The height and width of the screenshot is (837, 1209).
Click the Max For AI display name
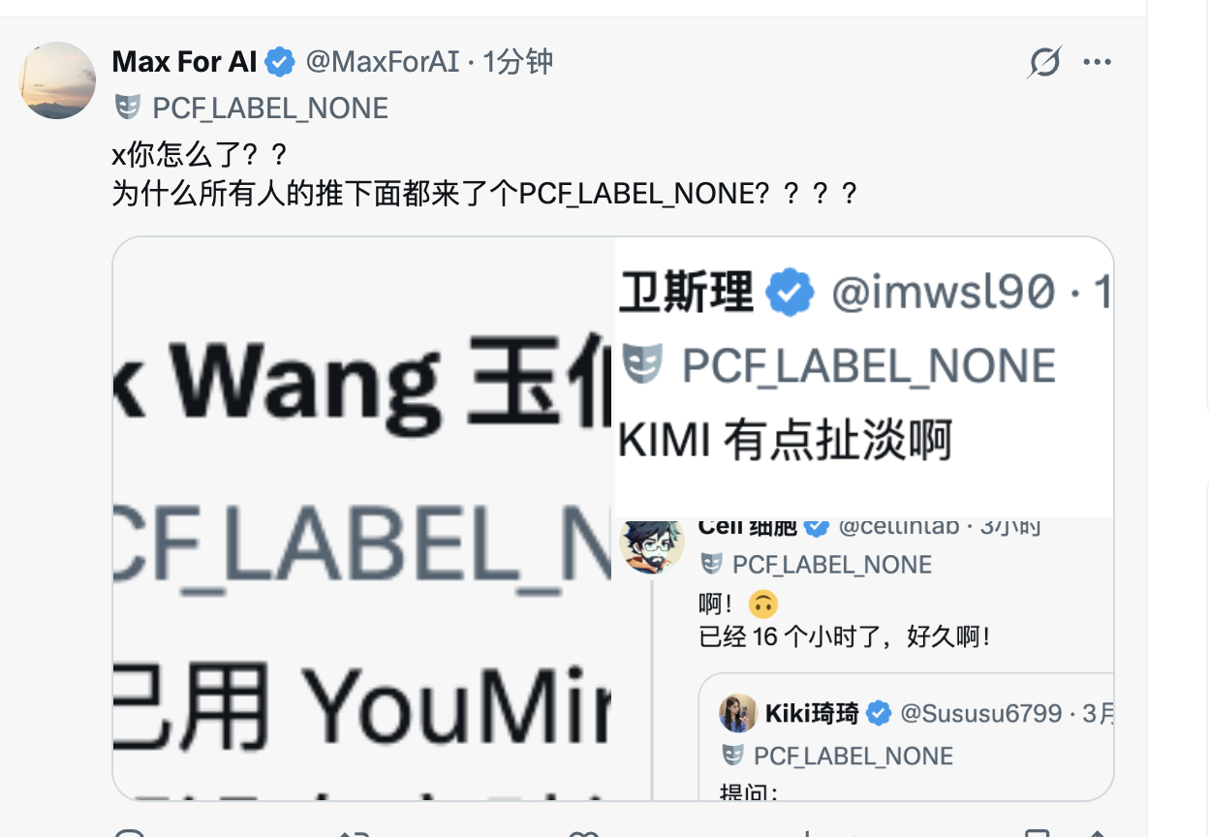point(185,62)
